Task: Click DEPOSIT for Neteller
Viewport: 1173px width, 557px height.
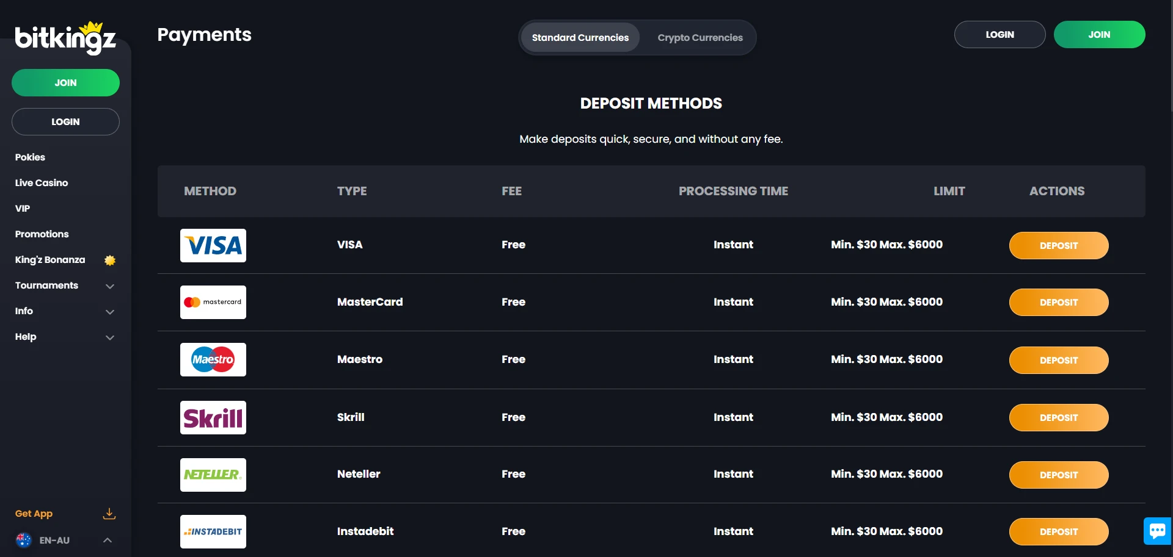Action: 1059,475
